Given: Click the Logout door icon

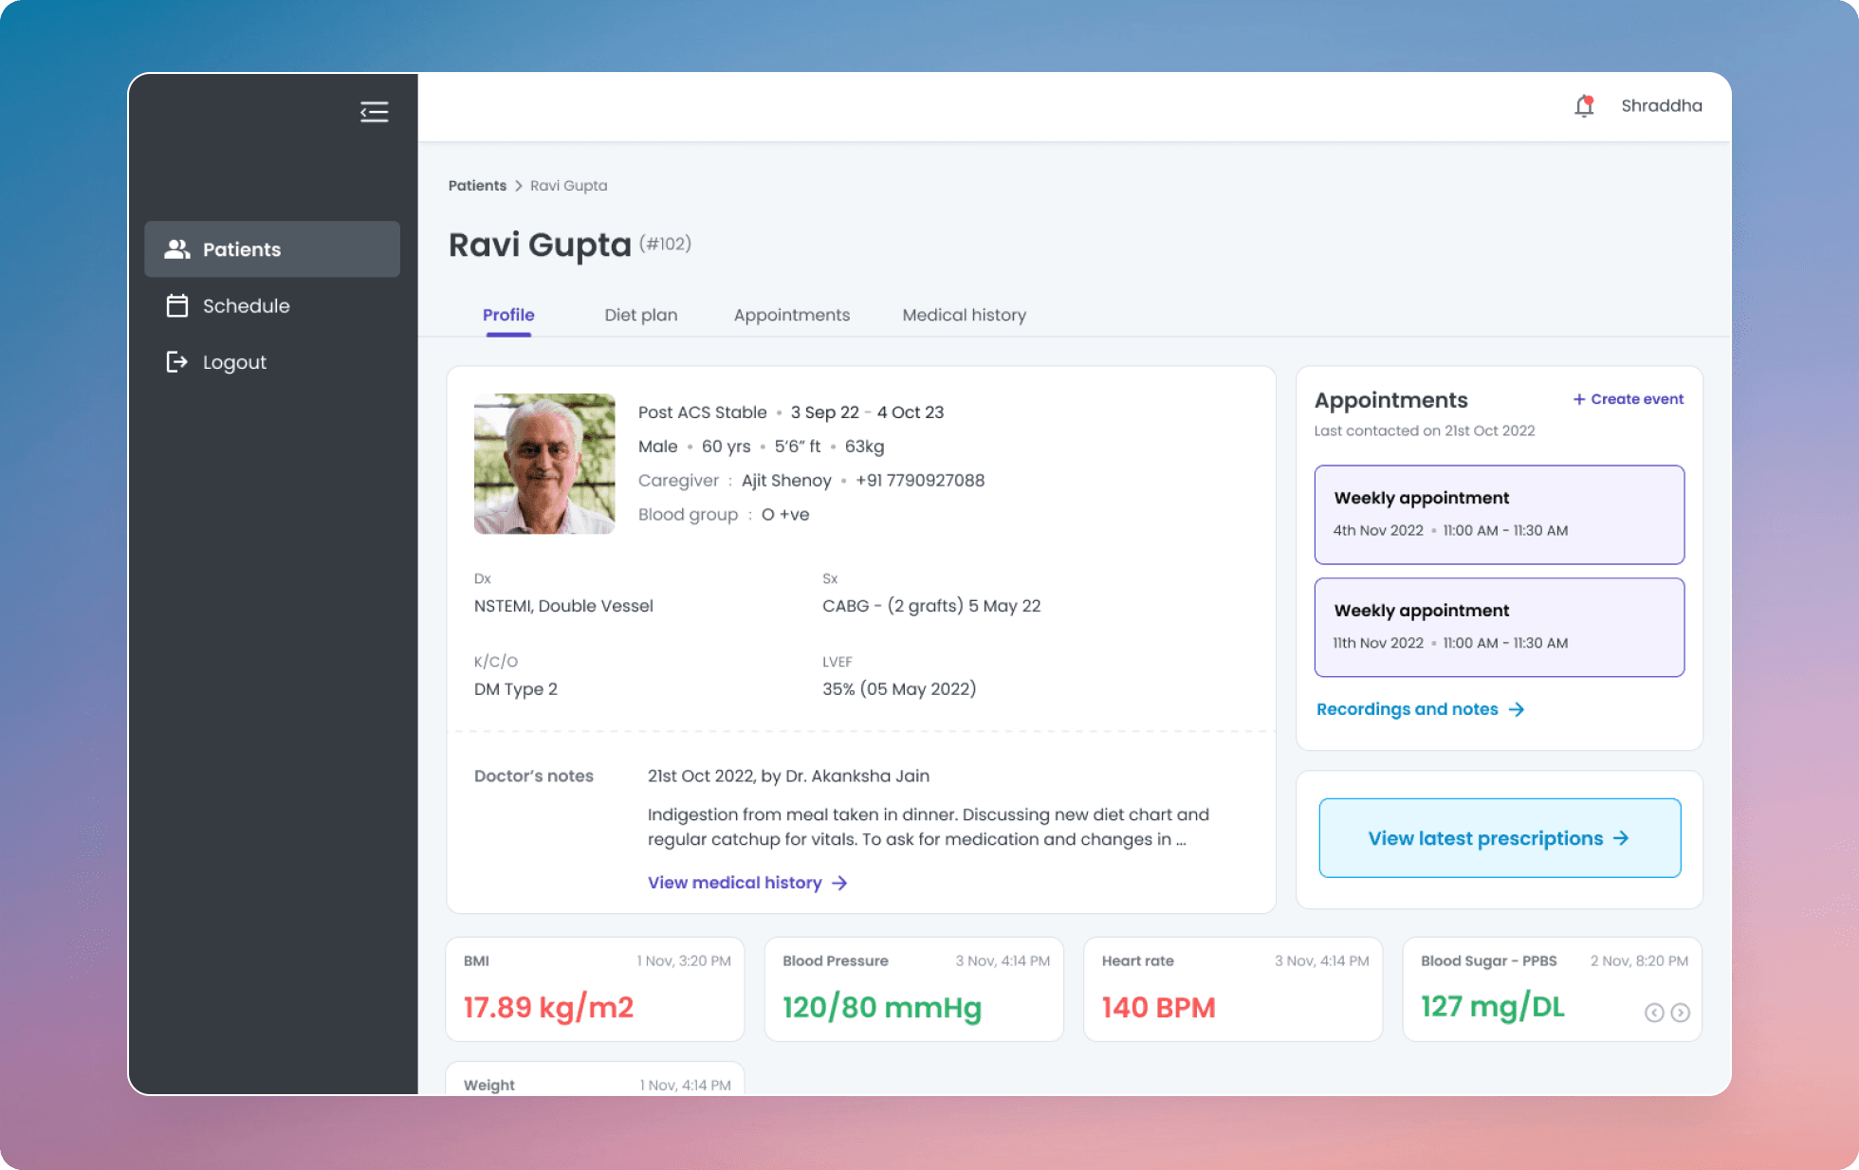Looking at the screenshot, I should click(177, 362).
